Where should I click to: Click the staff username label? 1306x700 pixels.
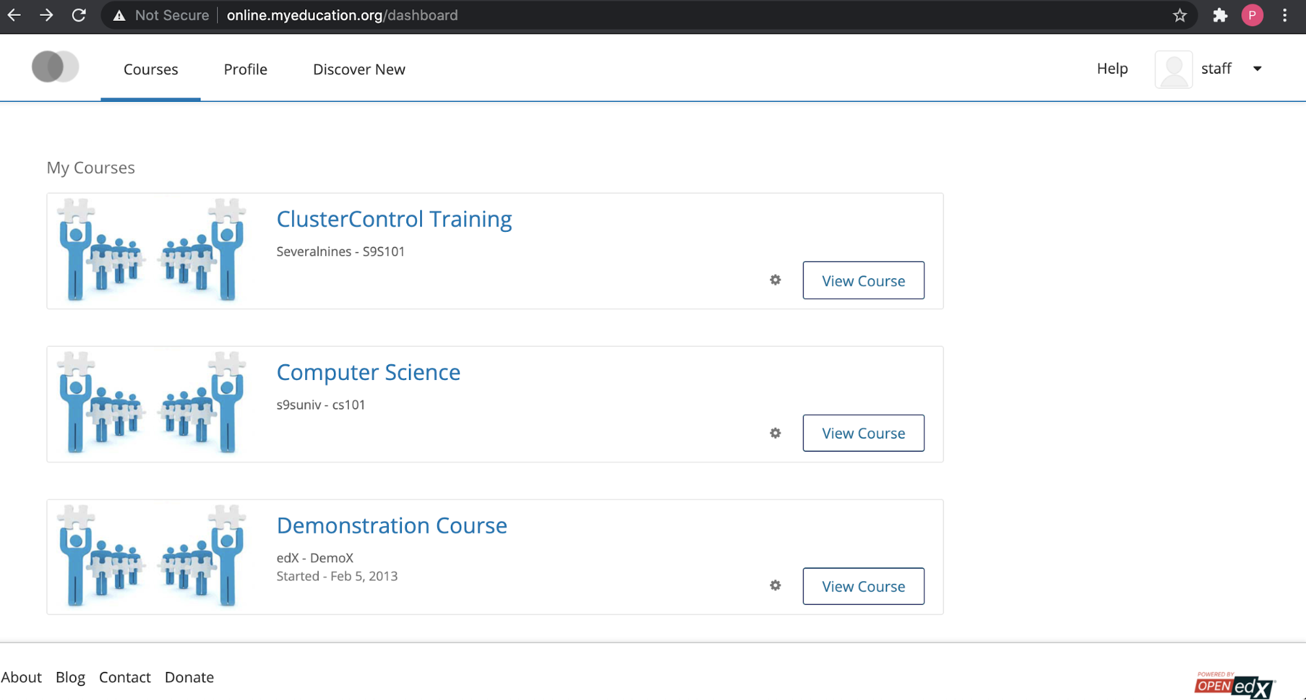[1216, 69]
